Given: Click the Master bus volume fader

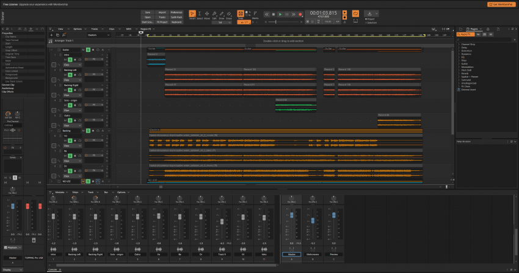Looking at the screenshot, I should coord(291,214).
